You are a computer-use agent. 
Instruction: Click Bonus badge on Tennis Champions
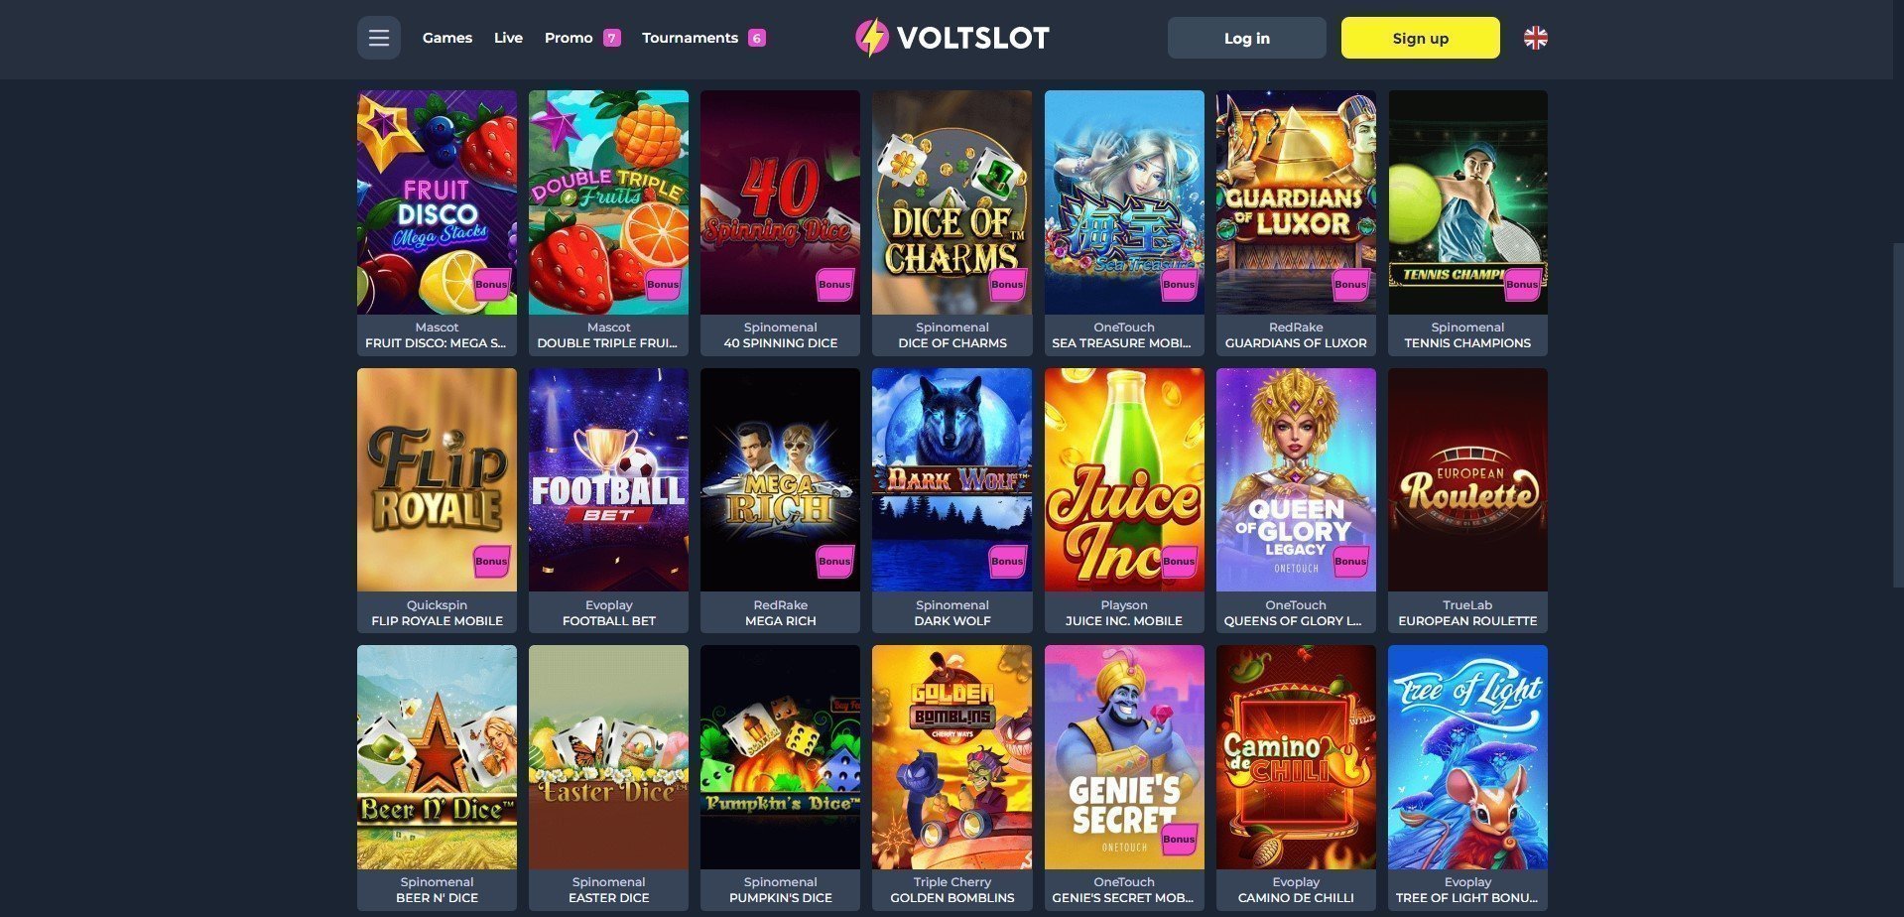pyautogui.click(x=1521, y=284)
